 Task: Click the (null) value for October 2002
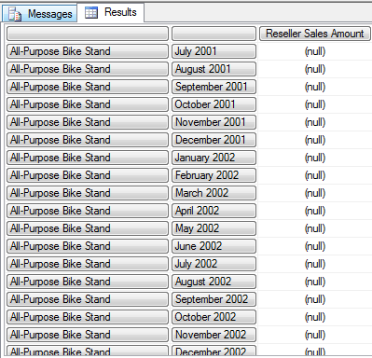[315, 317]
